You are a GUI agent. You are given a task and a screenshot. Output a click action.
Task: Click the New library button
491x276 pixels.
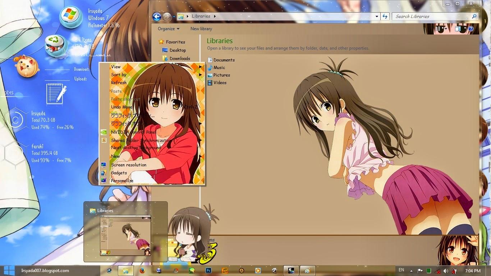point(201,29)
